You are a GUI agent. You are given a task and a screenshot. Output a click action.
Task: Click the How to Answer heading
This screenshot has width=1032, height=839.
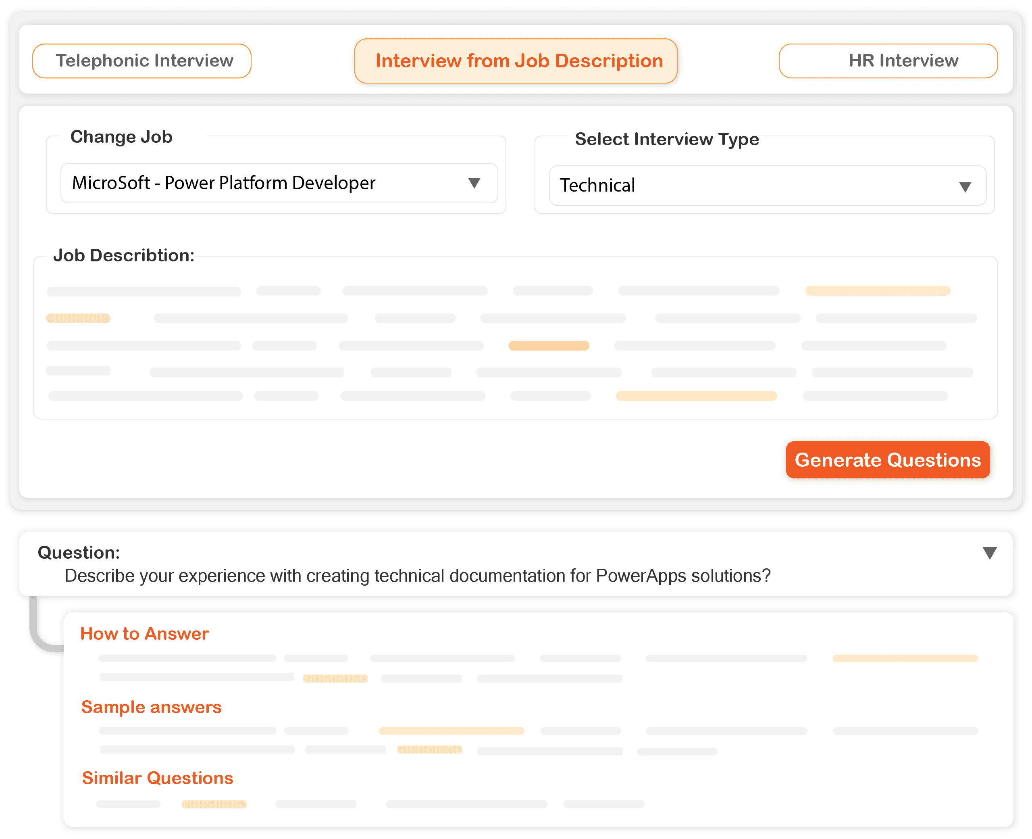[144, 634]
